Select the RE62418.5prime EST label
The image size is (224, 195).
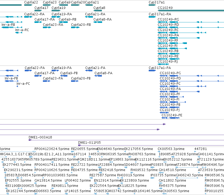[x=112, y=170]
